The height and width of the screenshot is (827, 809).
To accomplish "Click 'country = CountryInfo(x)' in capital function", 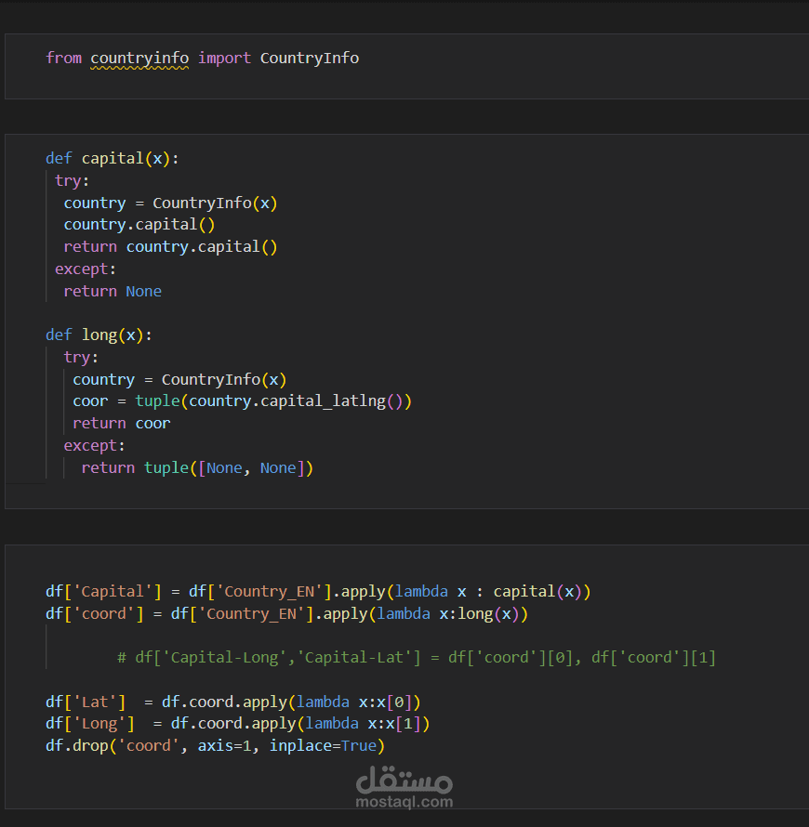I will [x=170, y=203].
